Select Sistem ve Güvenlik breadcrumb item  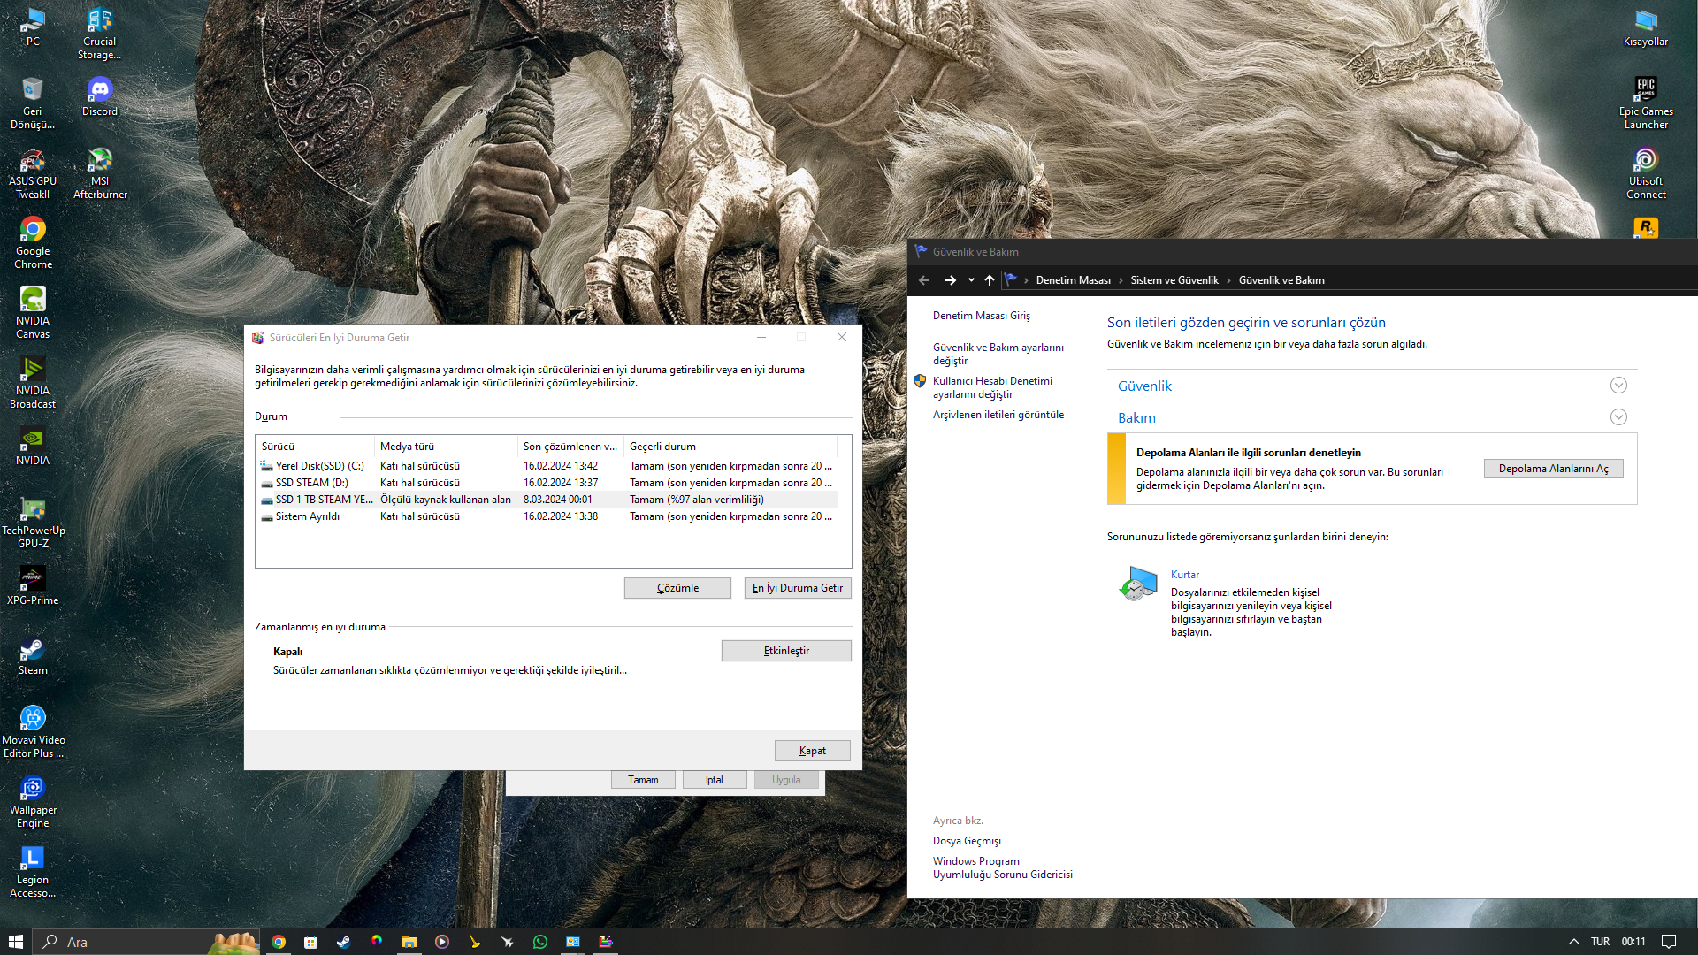(1174, 279)
